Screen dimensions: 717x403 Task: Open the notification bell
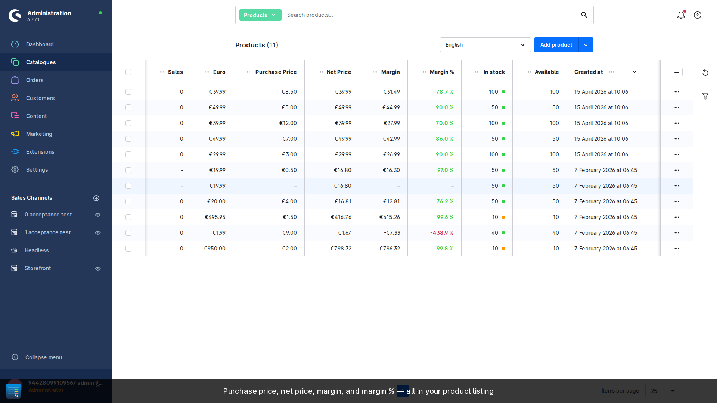pyautogui.click(x=681, y=15)
